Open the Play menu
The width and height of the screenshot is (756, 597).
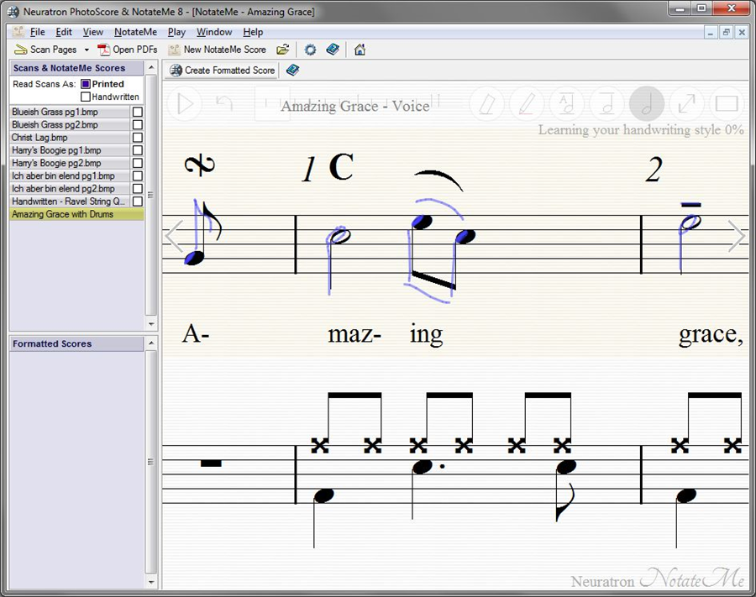click(176, 32)
